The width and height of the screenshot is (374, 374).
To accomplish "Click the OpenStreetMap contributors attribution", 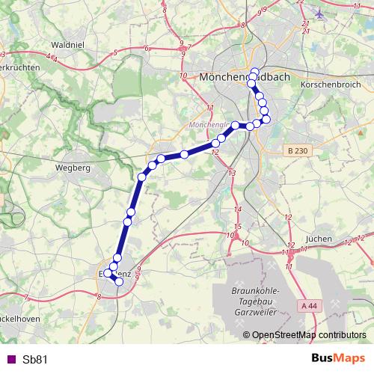I will [304, 335].
